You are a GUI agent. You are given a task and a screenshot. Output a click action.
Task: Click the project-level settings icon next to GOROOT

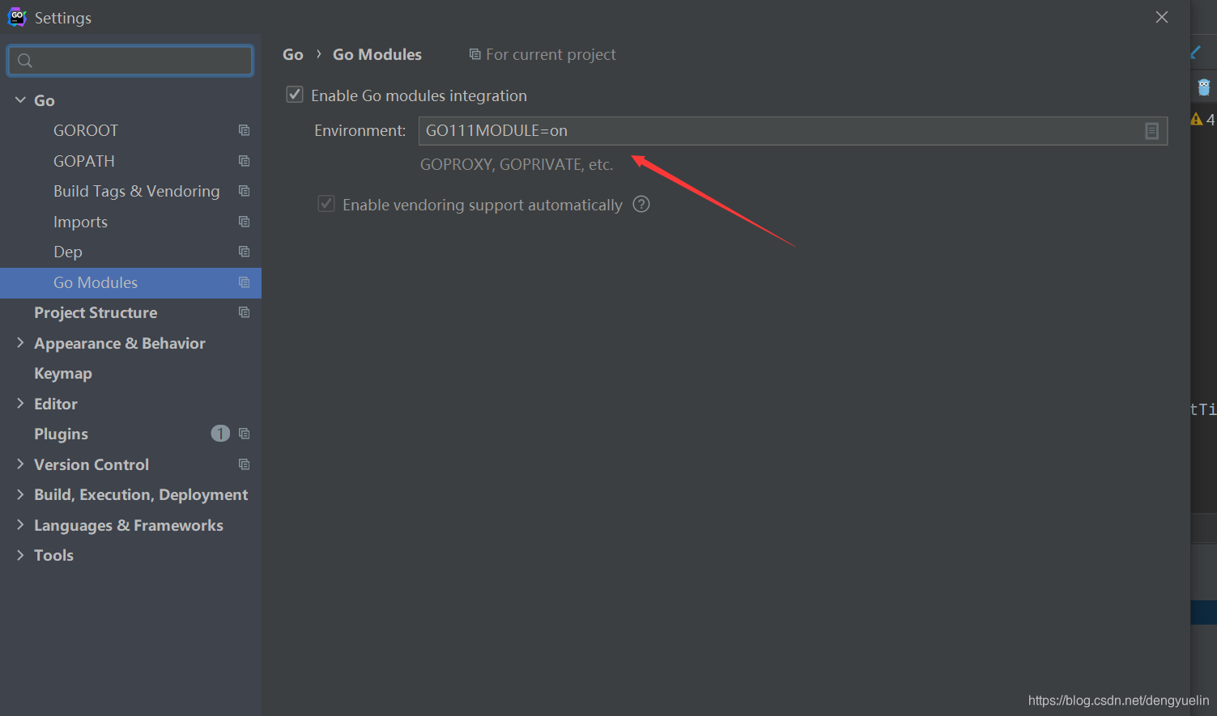coord(244,130)
